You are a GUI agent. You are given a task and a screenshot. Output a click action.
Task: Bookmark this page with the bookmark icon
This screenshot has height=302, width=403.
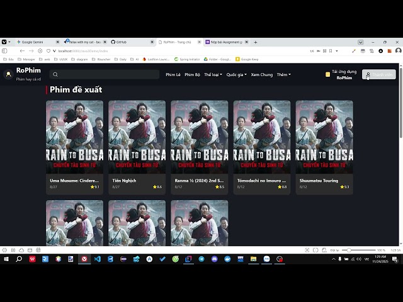(331, 51)
